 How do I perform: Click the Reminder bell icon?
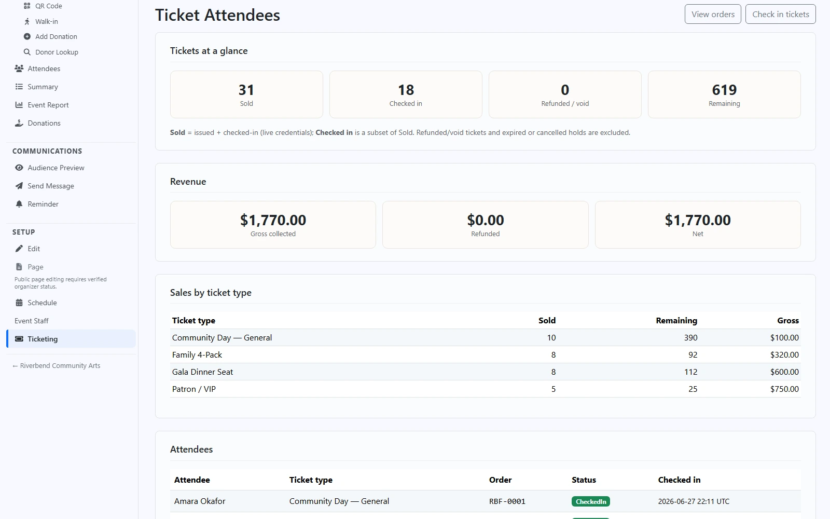19,204
